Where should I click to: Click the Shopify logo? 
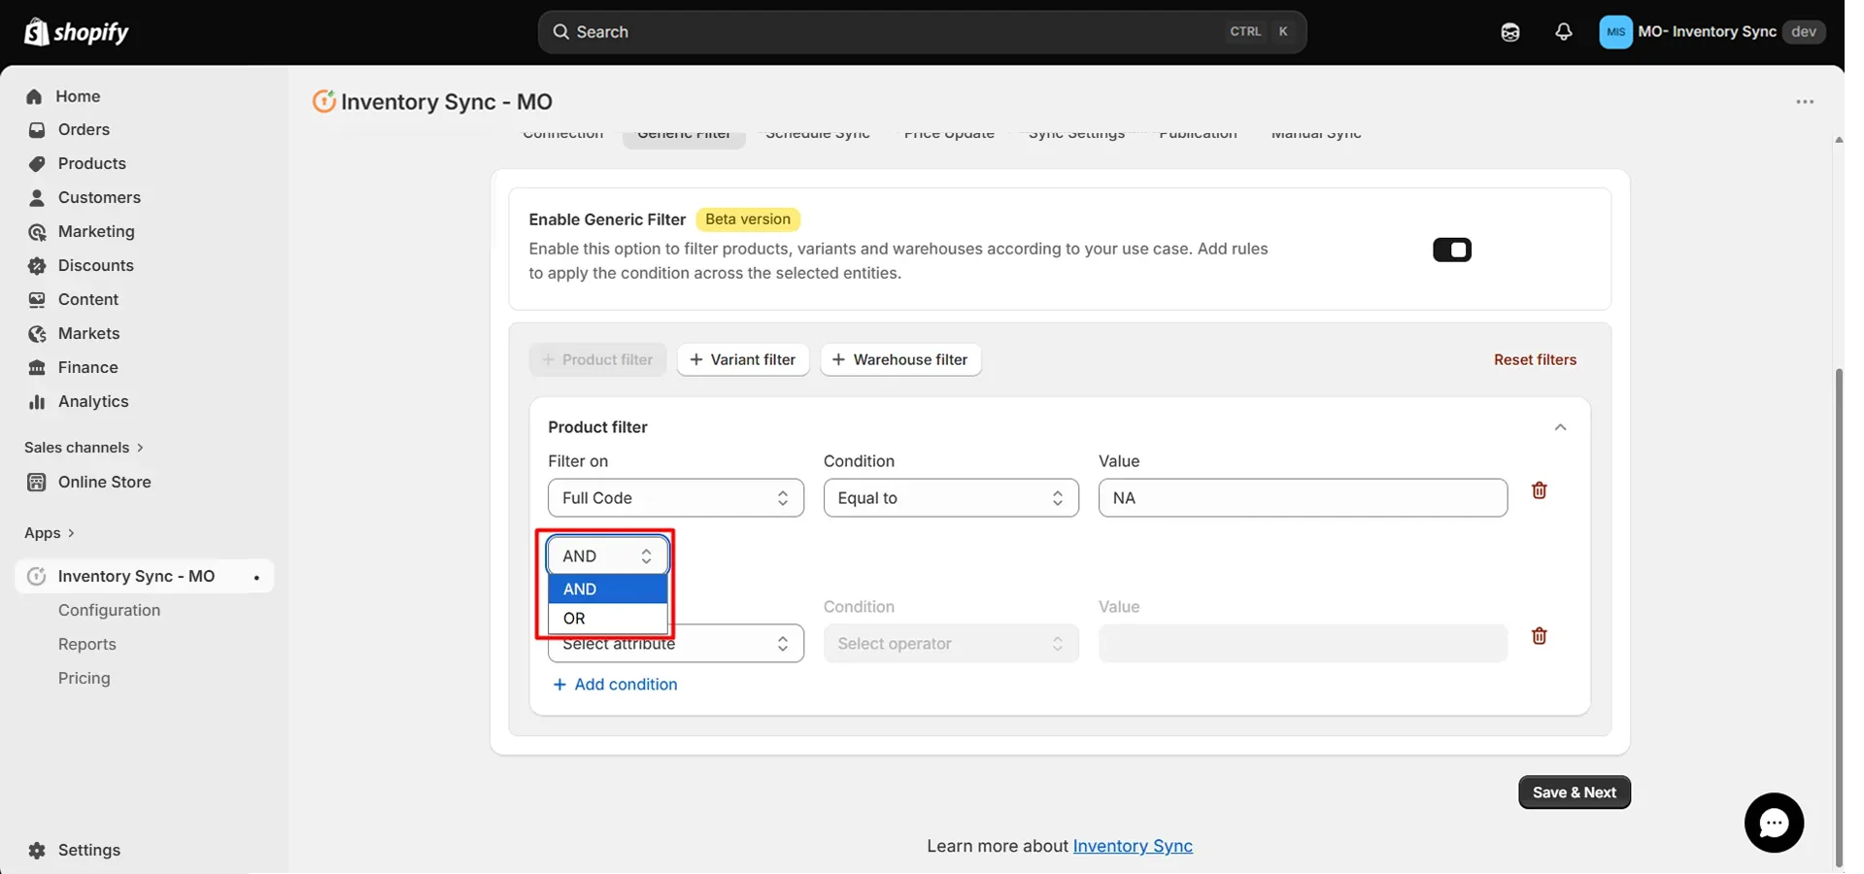pos(76,32)
